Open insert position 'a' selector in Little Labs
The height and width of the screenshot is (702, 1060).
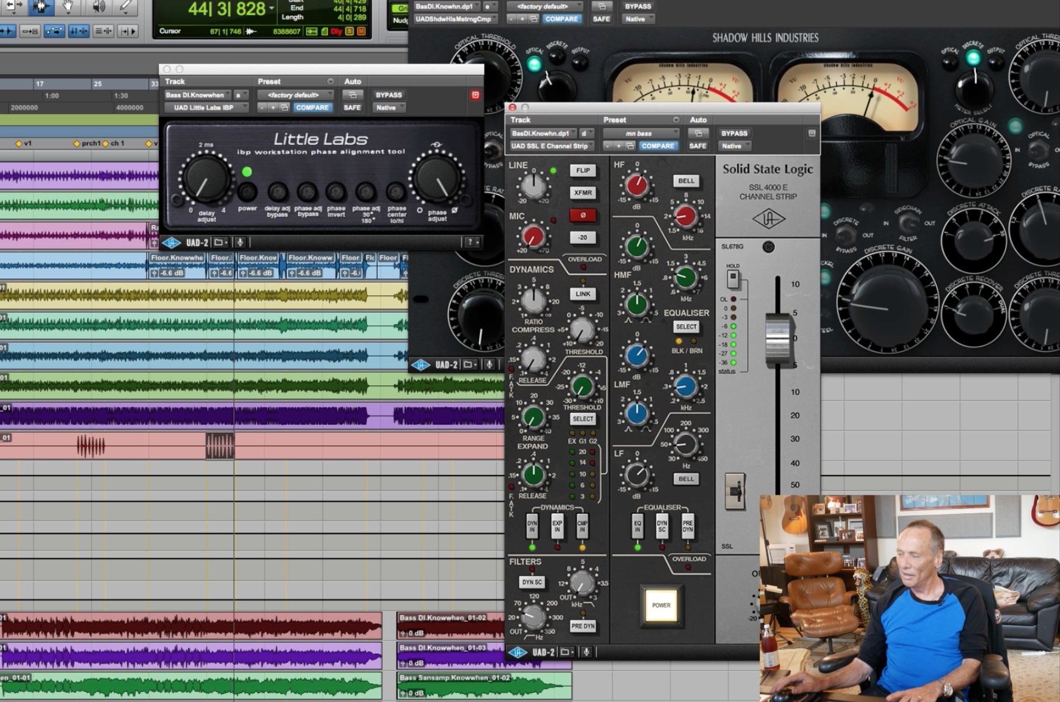pos(241,95)
